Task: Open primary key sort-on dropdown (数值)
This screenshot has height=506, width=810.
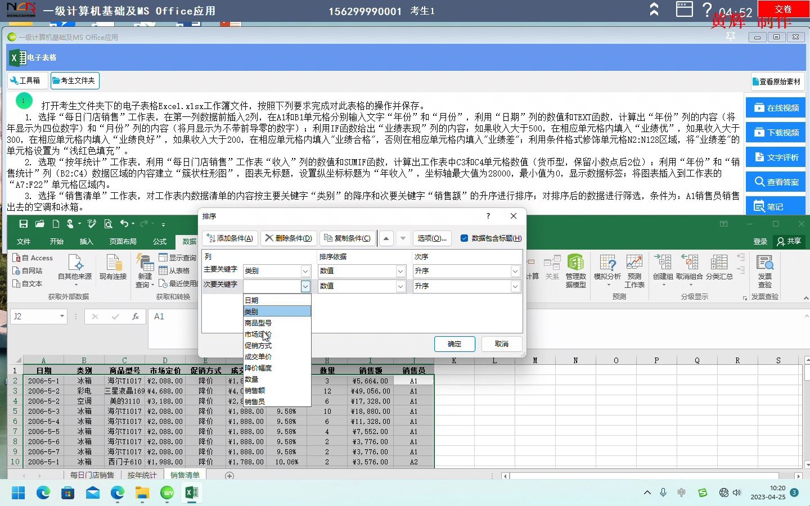Action: (400, 271)
